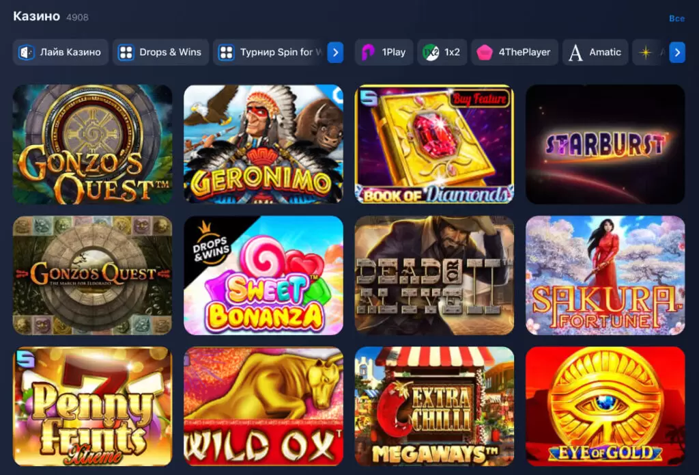Open the Extra Chilli Megaways game

[x=434, y=406]
